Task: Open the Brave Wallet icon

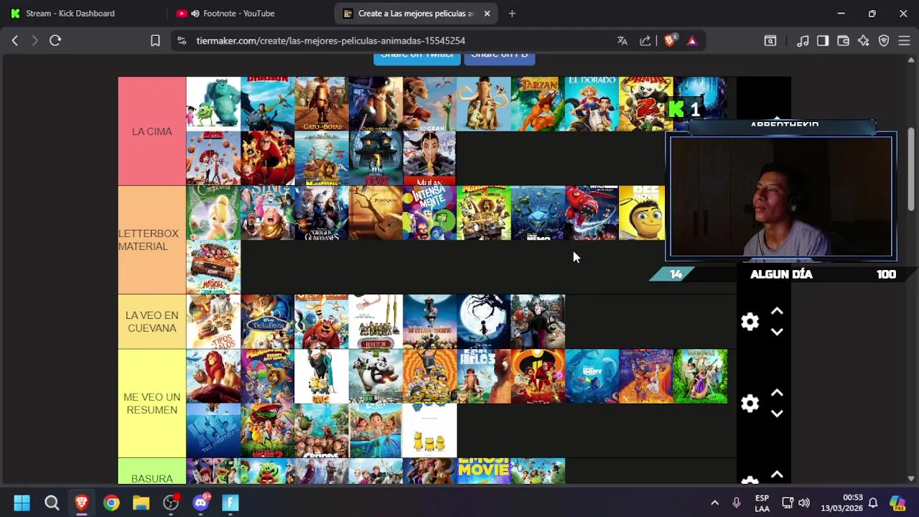Action: 844,41
